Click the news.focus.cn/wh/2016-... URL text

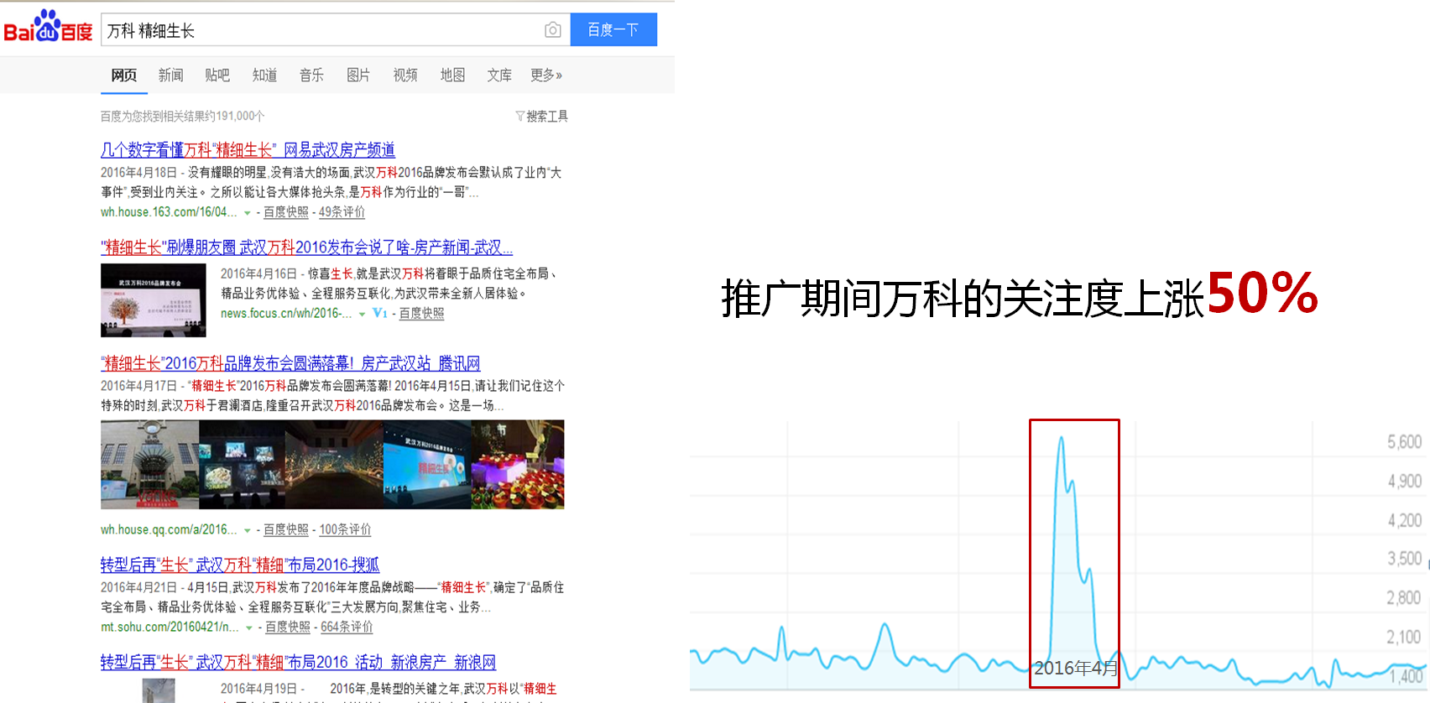tap(286, 313)
